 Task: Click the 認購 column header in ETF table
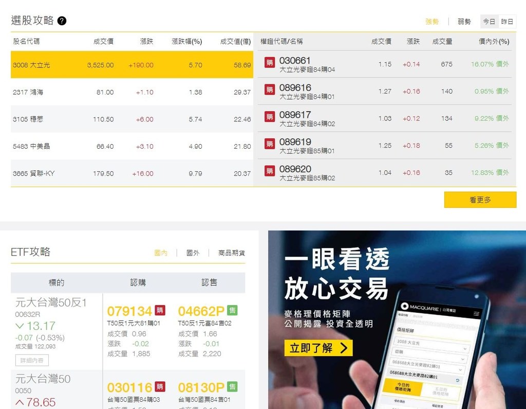point(138,282)
